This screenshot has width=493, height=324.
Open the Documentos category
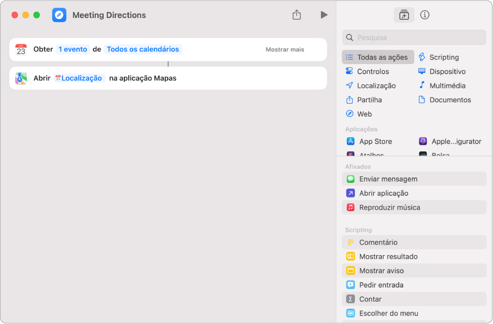click(445, 100)
